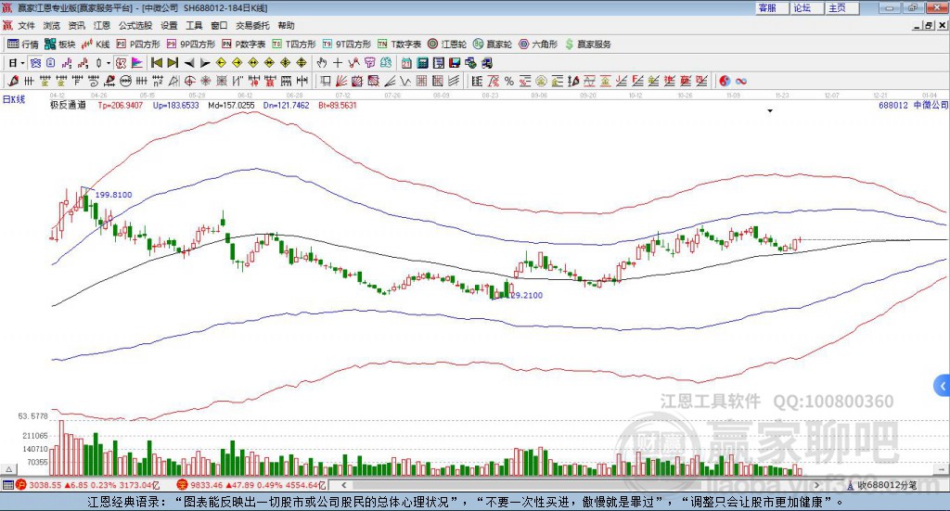Open the 9P四方形 tool
Screen dimensions: 950x511
(191, 45)
